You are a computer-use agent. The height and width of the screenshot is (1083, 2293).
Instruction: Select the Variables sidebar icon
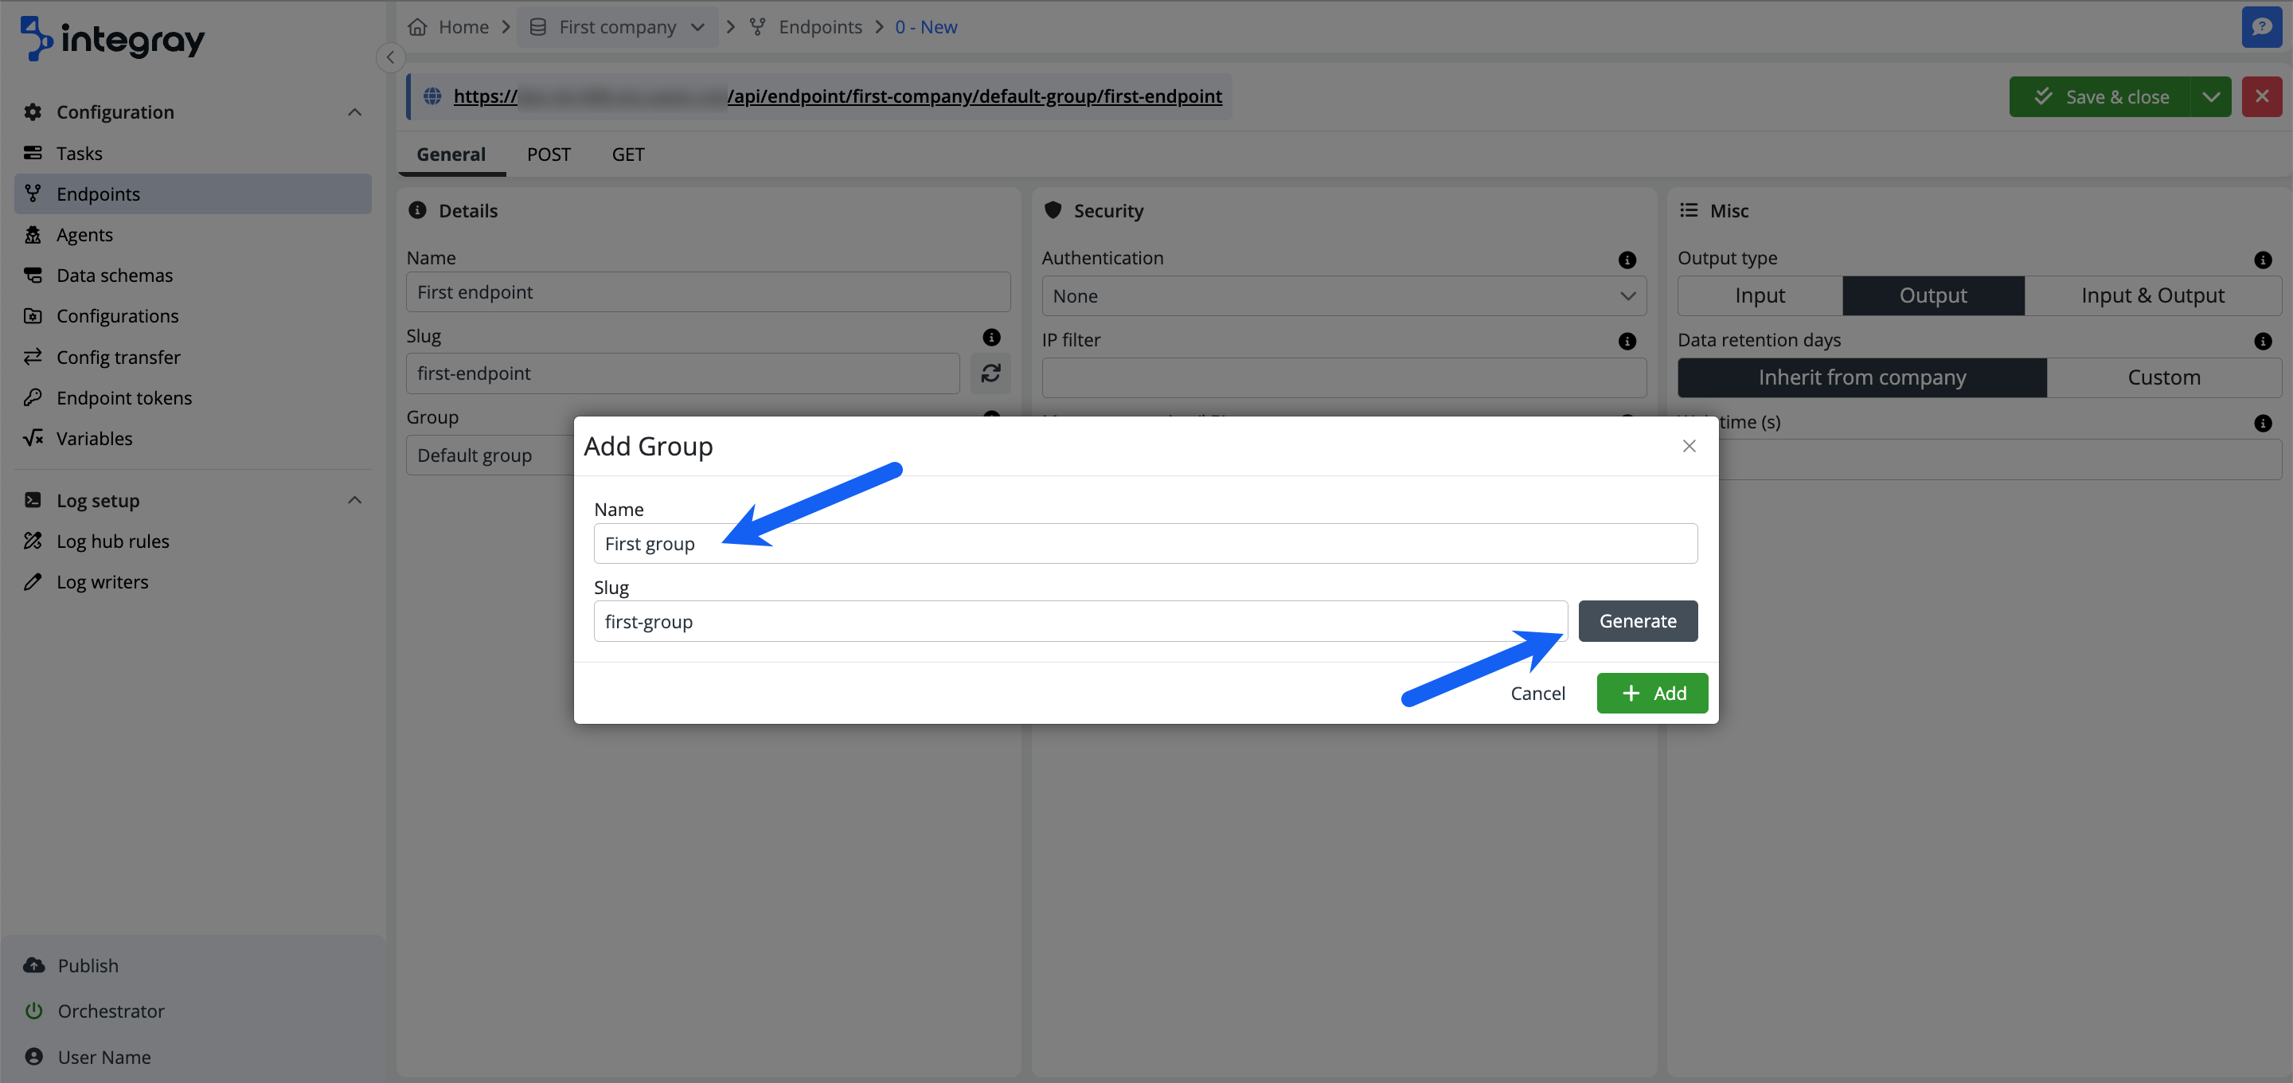tap(33, 438)
